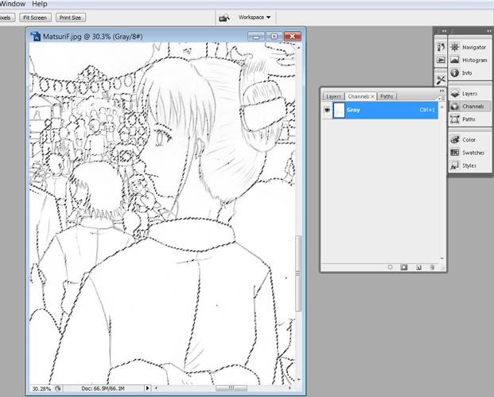
Task: Click the document scroll down arrow
Action: point(298,380)
